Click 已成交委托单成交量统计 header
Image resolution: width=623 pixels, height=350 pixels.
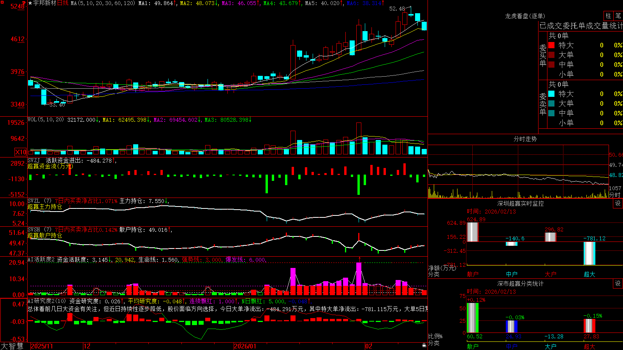coord(581,26)
